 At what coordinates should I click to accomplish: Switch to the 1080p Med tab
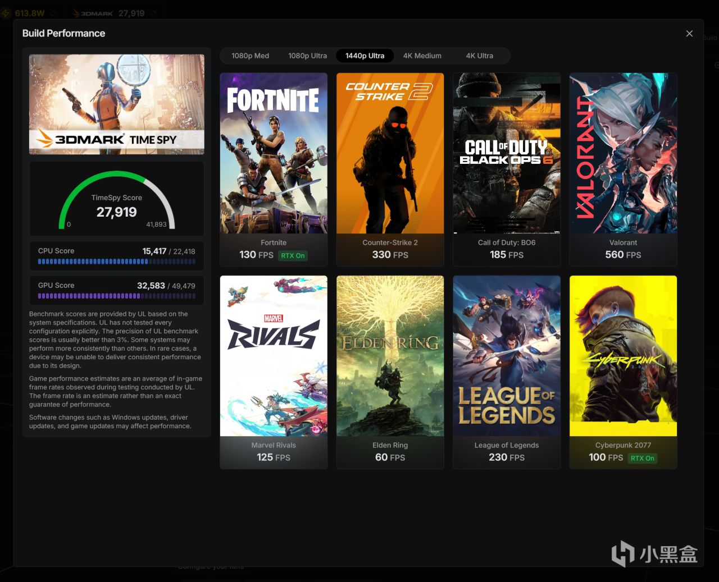coord(250,56)
